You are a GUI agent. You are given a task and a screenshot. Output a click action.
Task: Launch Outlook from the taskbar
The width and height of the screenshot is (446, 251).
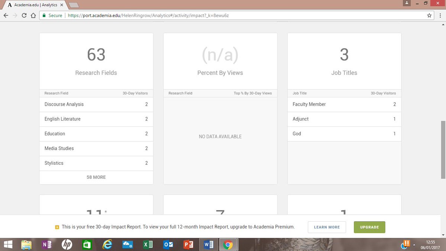(x=168, y=244)
